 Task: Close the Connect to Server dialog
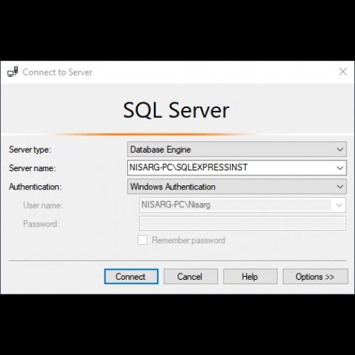(x=343, y=72)
